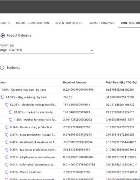This screenshot has height=180, width=140.
Task: Switch to the Impact Analysis tab
Action: coord(102,23)
